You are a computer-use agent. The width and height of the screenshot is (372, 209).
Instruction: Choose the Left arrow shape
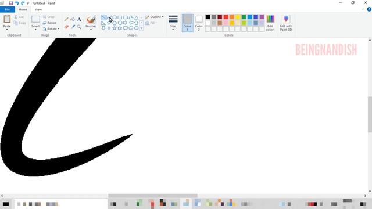131,23
